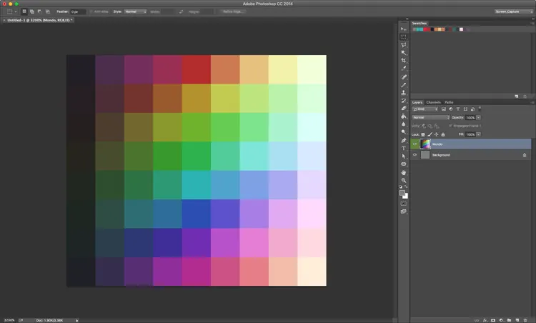Toggle the type layer filter
The width and height of the screenshot is (536, 323).
[x=458, y=109]
